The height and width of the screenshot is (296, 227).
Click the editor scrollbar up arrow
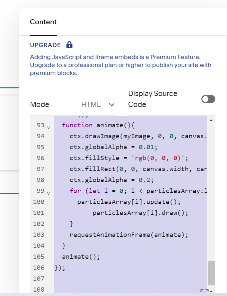click(211, 120)
